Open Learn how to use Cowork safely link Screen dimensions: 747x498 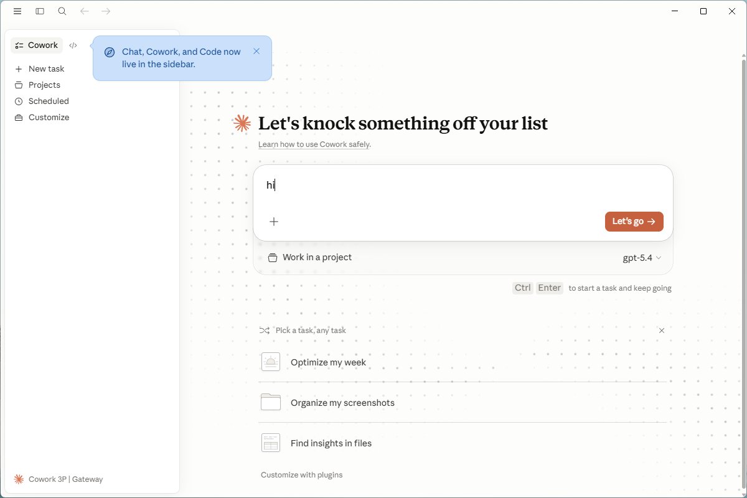pos(314,144)
